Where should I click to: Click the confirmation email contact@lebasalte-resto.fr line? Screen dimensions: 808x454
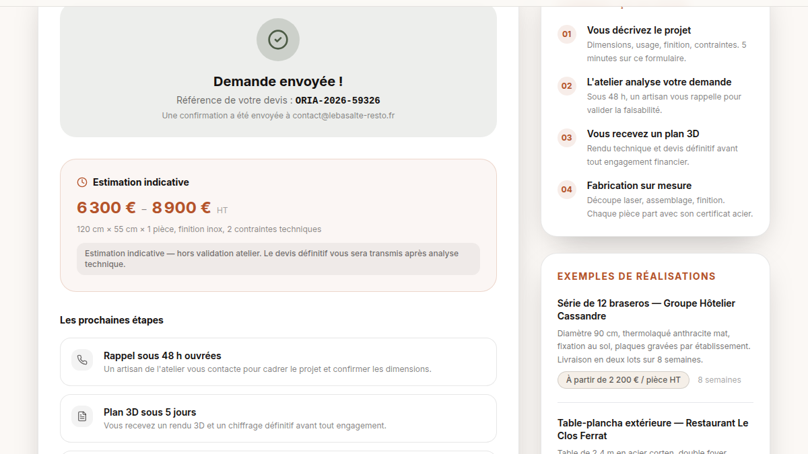(278, 116)
